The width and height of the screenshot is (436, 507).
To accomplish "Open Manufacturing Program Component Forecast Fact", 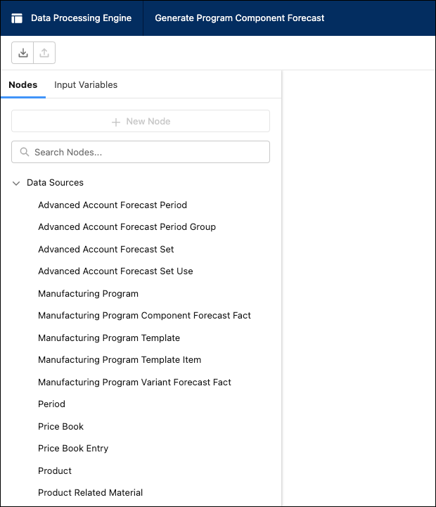I will click(x=144, y=316).
